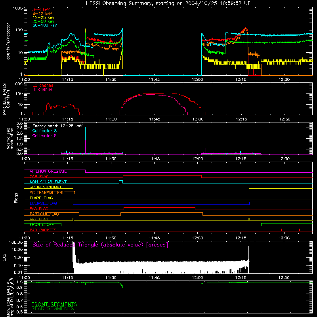Click the ATTENUATOR_STATE flag label
Image resolution: width=317 pixels, height=317 pixels.
pyautogui.click(x=48, y=172)
